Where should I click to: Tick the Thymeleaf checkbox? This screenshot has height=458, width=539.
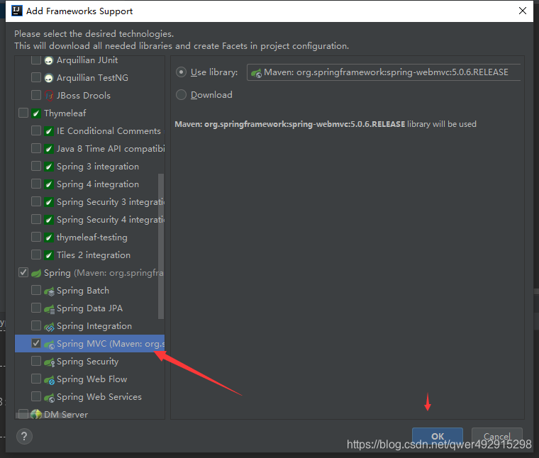[23, 113]
